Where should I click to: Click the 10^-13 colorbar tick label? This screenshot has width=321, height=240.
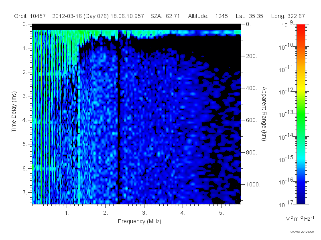pyautogui.click(x=287, y=114)
